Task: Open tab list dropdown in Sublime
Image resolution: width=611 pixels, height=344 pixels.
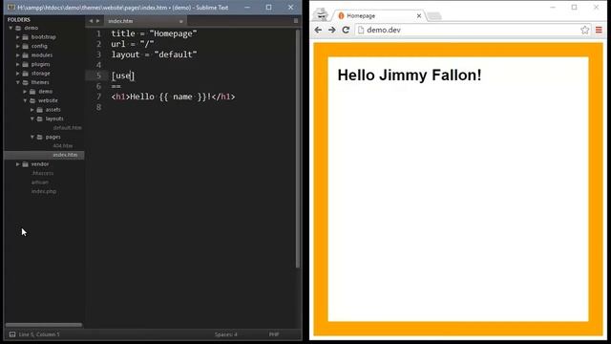Action: [296, 21]
